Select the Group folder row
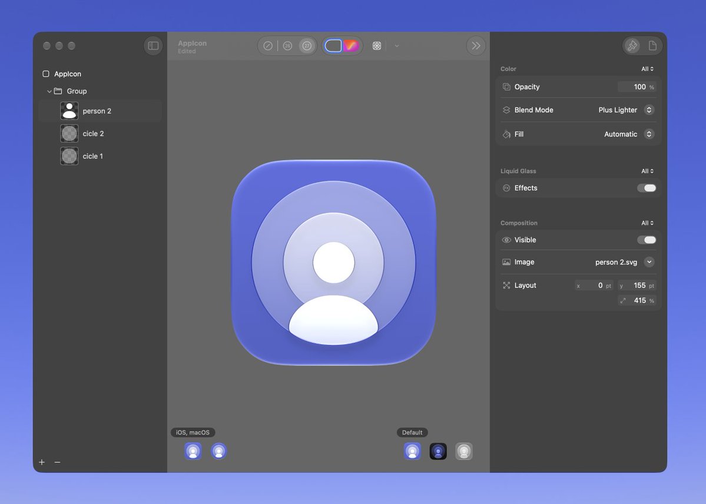The image size is (706, 504). click(100, 91)
